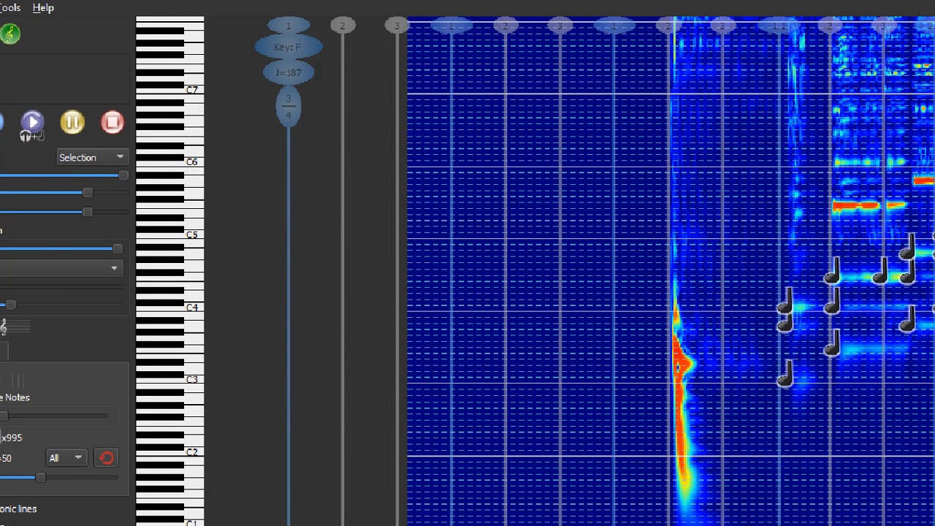Open the Tools menu
Image resolution: width=935 pixels, height=526 pixels.
[9, 7]
